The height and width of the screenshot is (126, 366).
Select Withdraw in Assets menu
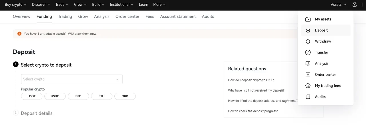[326, 41]
